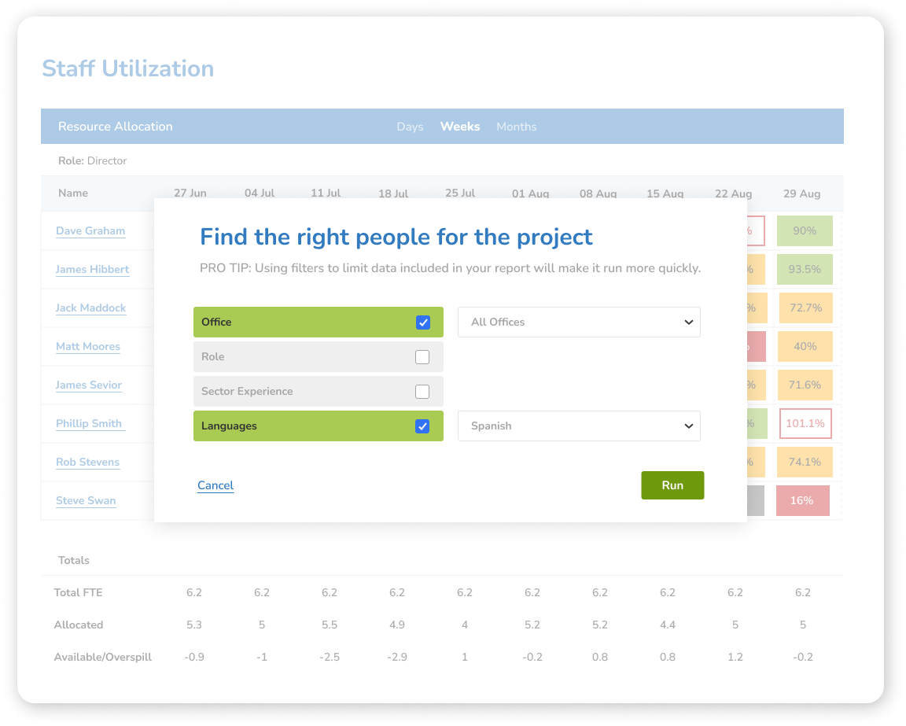
Task: Open the All Offices dropdown
Action: click(579, 322)
